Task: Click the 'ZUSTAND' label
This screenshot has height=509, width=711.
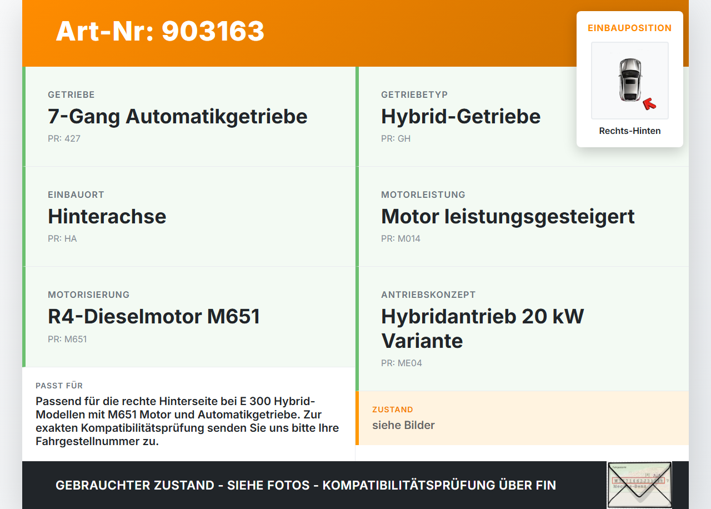Action: [393, 410]
